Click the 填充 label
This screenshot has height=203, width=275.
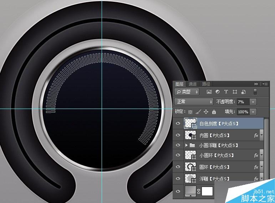(x=230, y=112)
